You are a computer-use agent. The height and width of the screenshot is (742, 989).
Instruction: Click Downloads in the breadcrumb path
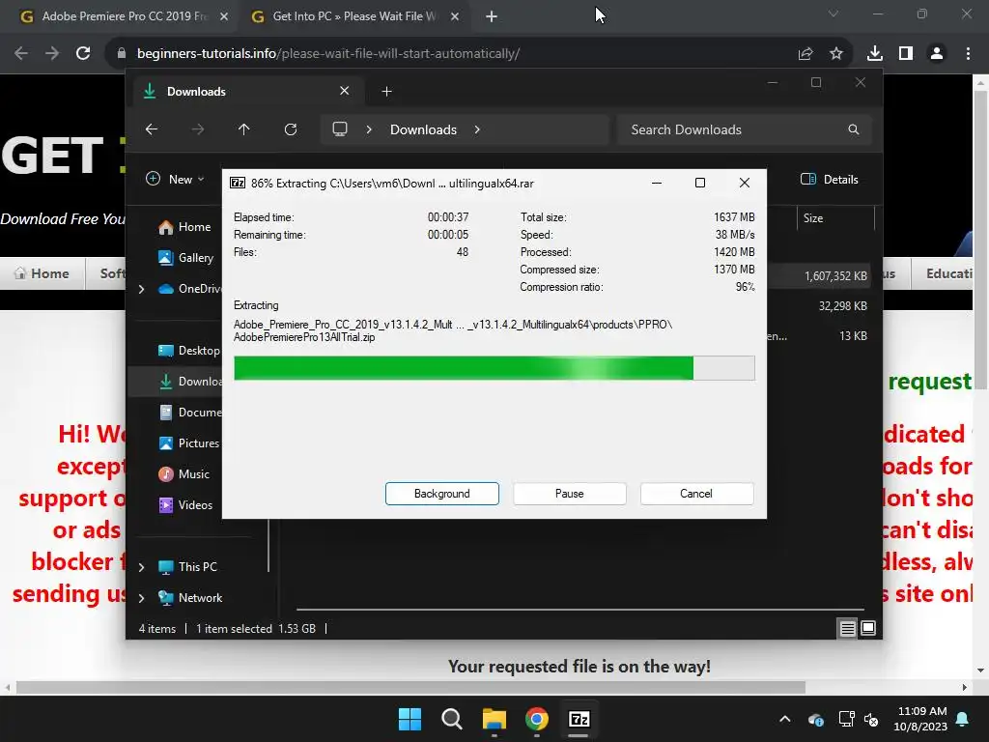423,129
